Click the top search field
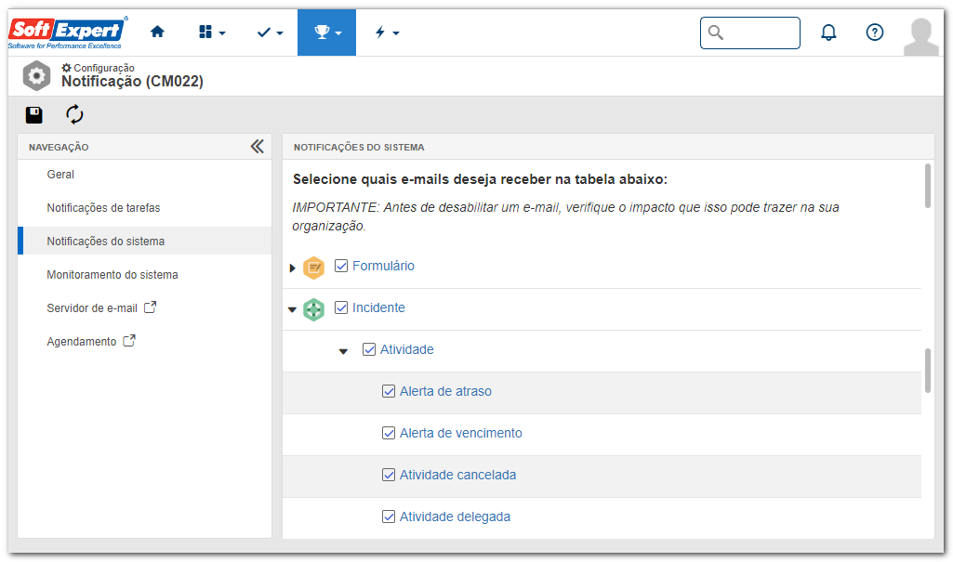 coord(750,33)
